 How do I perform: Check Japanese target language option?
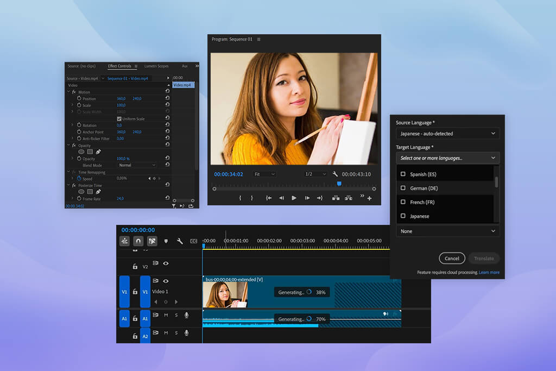403,216
